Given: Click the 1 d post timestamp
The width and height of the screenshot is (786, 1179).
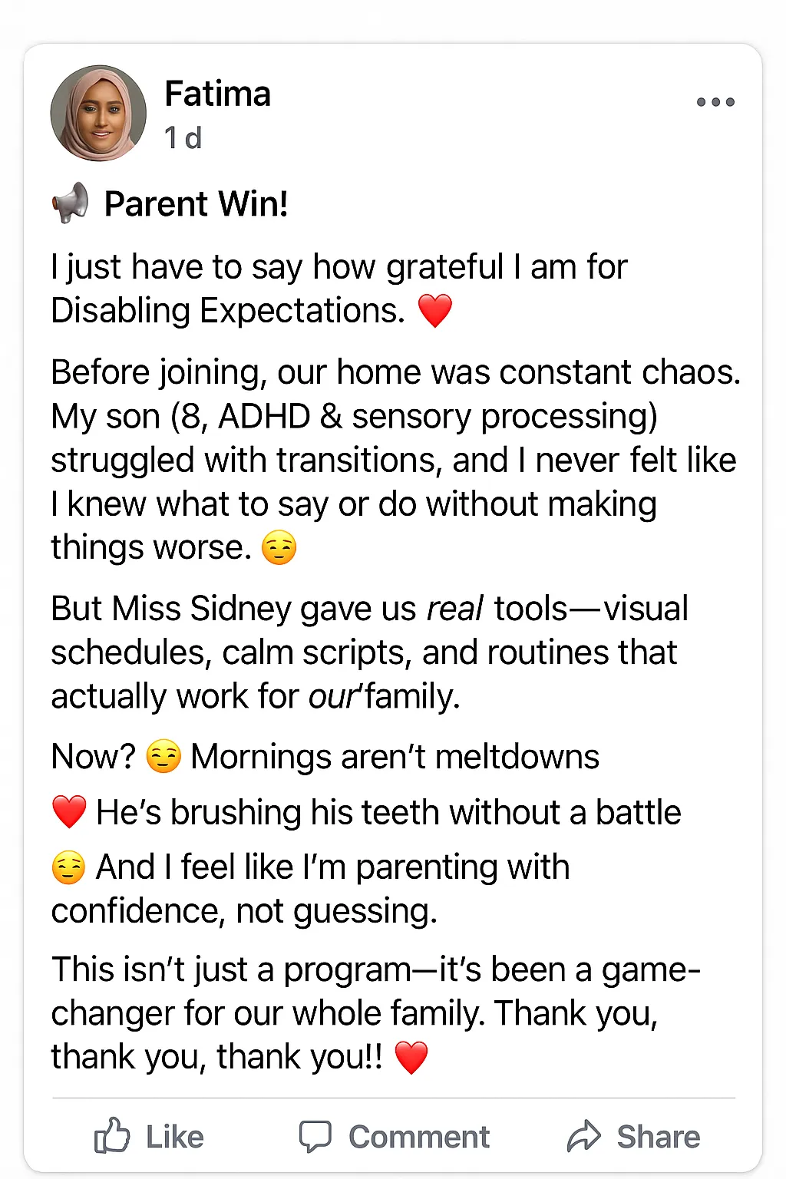Looking at the screenshot, I should click(183, 138).
